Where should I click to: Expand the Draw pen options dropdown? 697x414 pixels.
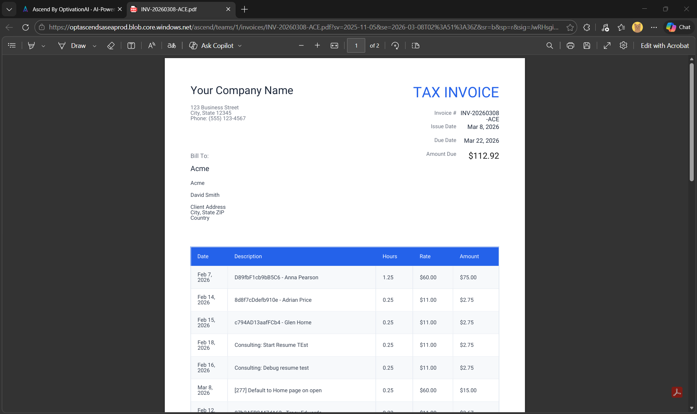95,45
